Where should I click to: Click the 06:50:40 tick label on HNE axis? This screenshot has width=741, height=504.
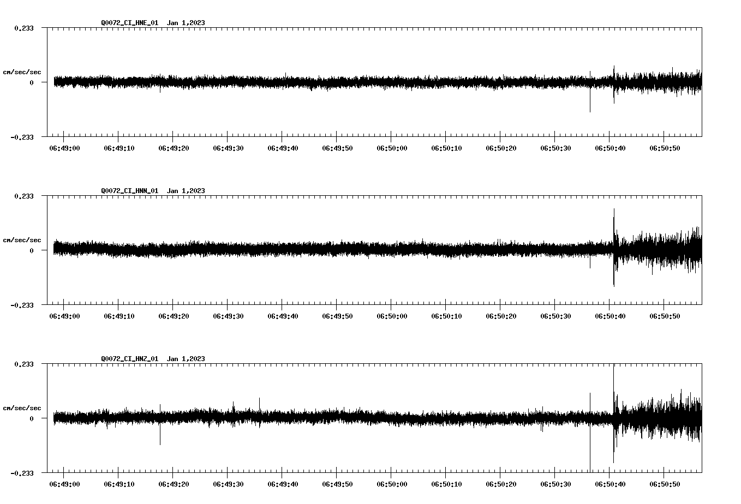pyautogui.click(x=611, y=147)
